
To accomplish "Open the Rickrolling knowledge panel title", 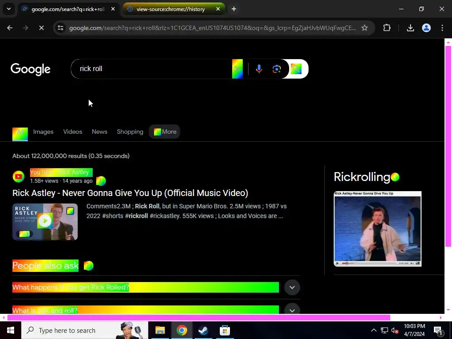I will [x=362, y=177].
